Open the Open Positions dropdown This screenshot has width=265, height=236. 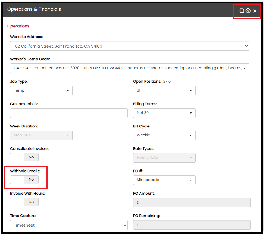pyautogui.click(x=164, y=91)
